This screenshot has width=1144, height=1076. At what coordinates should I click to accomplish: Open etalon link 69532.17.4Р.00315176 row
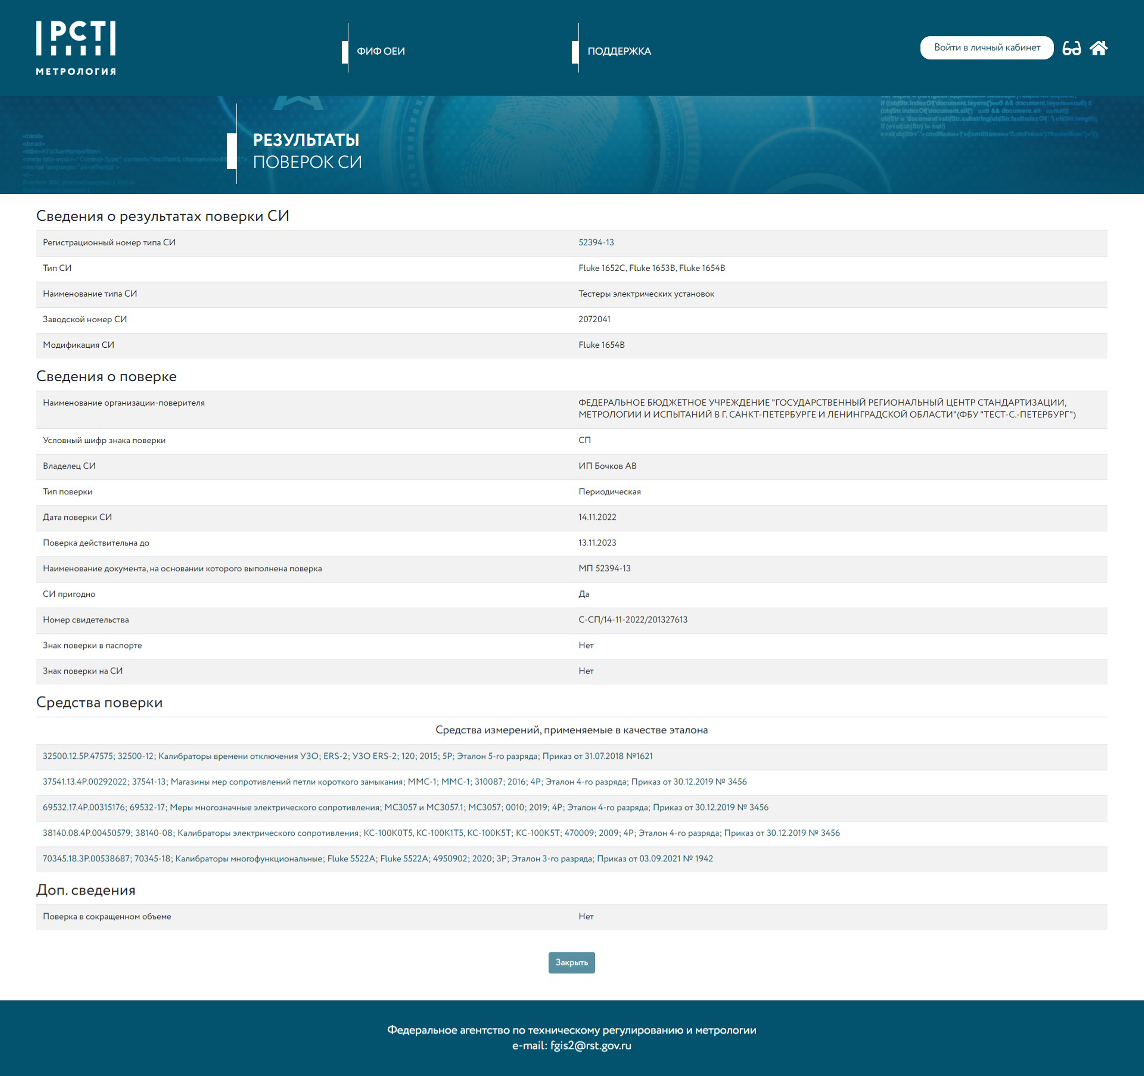(x=406, y=807)
